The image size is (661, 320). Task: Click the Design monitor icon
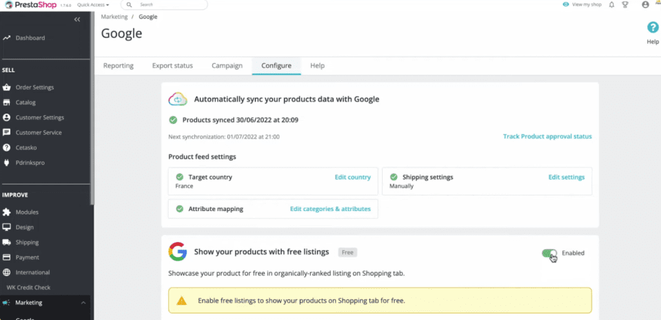click(6, 227)
